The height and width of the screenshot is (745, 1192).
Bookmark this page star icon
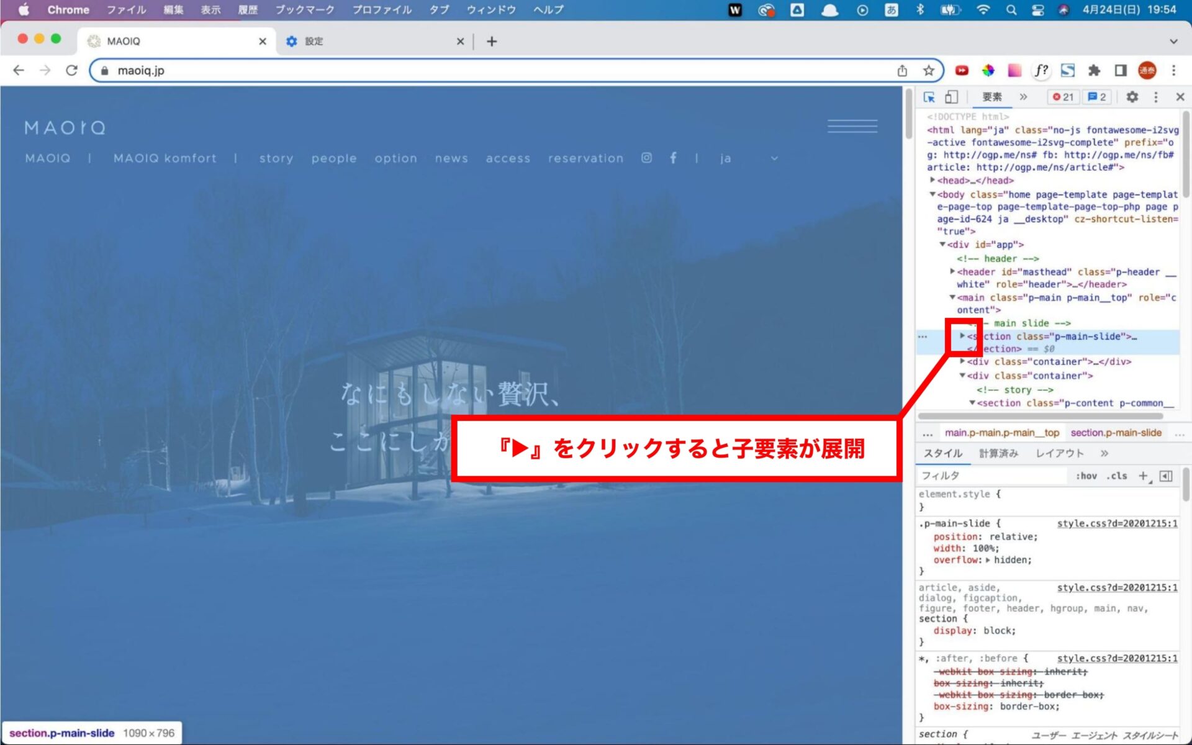click(x=929, y=70)
